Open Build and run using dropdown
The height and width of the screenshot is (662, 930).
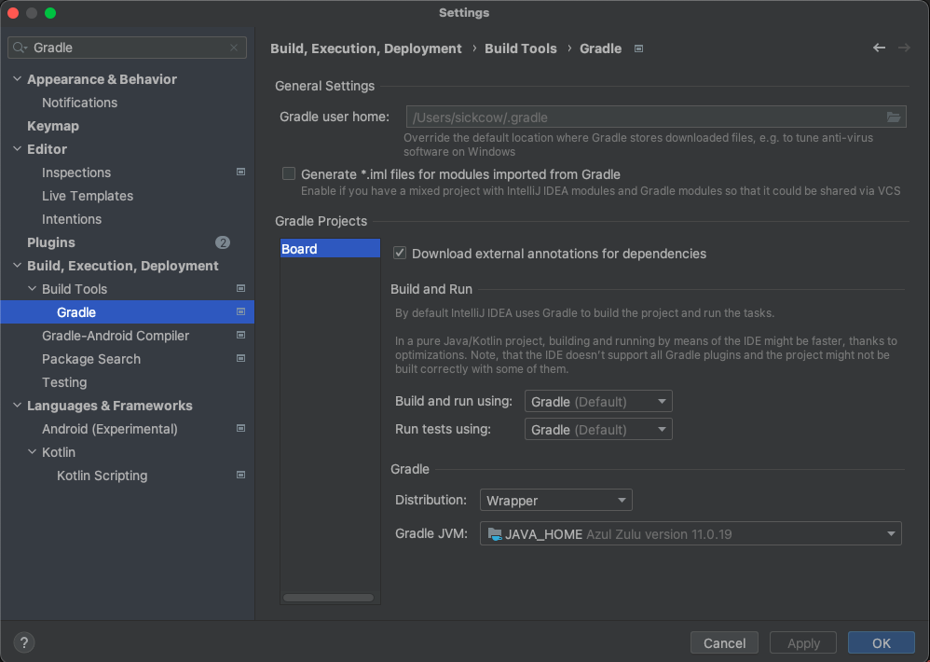pyautogui.click(x=598, y=402)
